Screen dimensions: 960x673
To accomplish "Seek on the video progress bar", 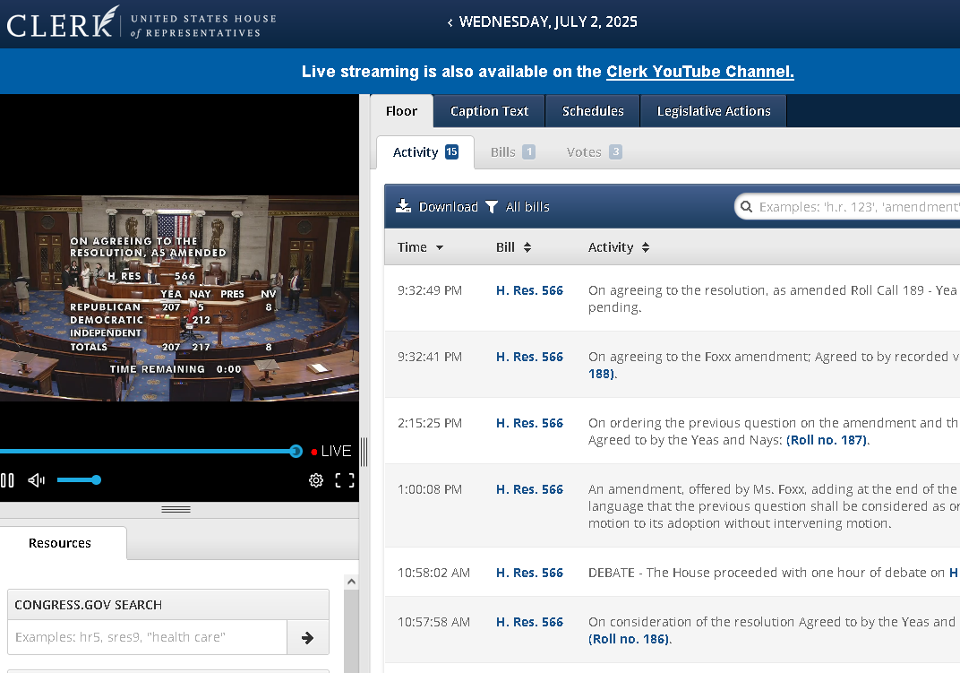I will point(150,452).
